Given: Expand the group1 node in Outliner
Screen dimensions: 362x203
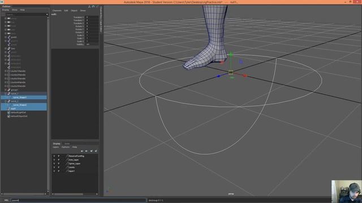Looking at the screenshot, I should (x=6, y=90).
